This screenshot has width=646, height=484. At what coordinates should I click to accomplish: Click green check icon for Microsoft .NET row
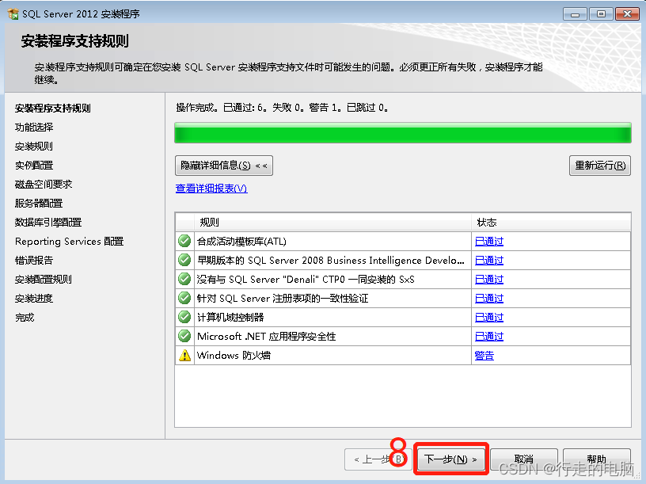[x=184, y=336]
